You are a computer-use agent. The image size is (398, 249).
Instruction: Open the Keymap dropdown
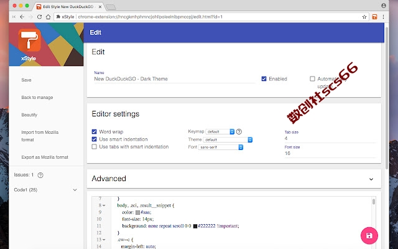pyautogui.click(x=220, y=131)
